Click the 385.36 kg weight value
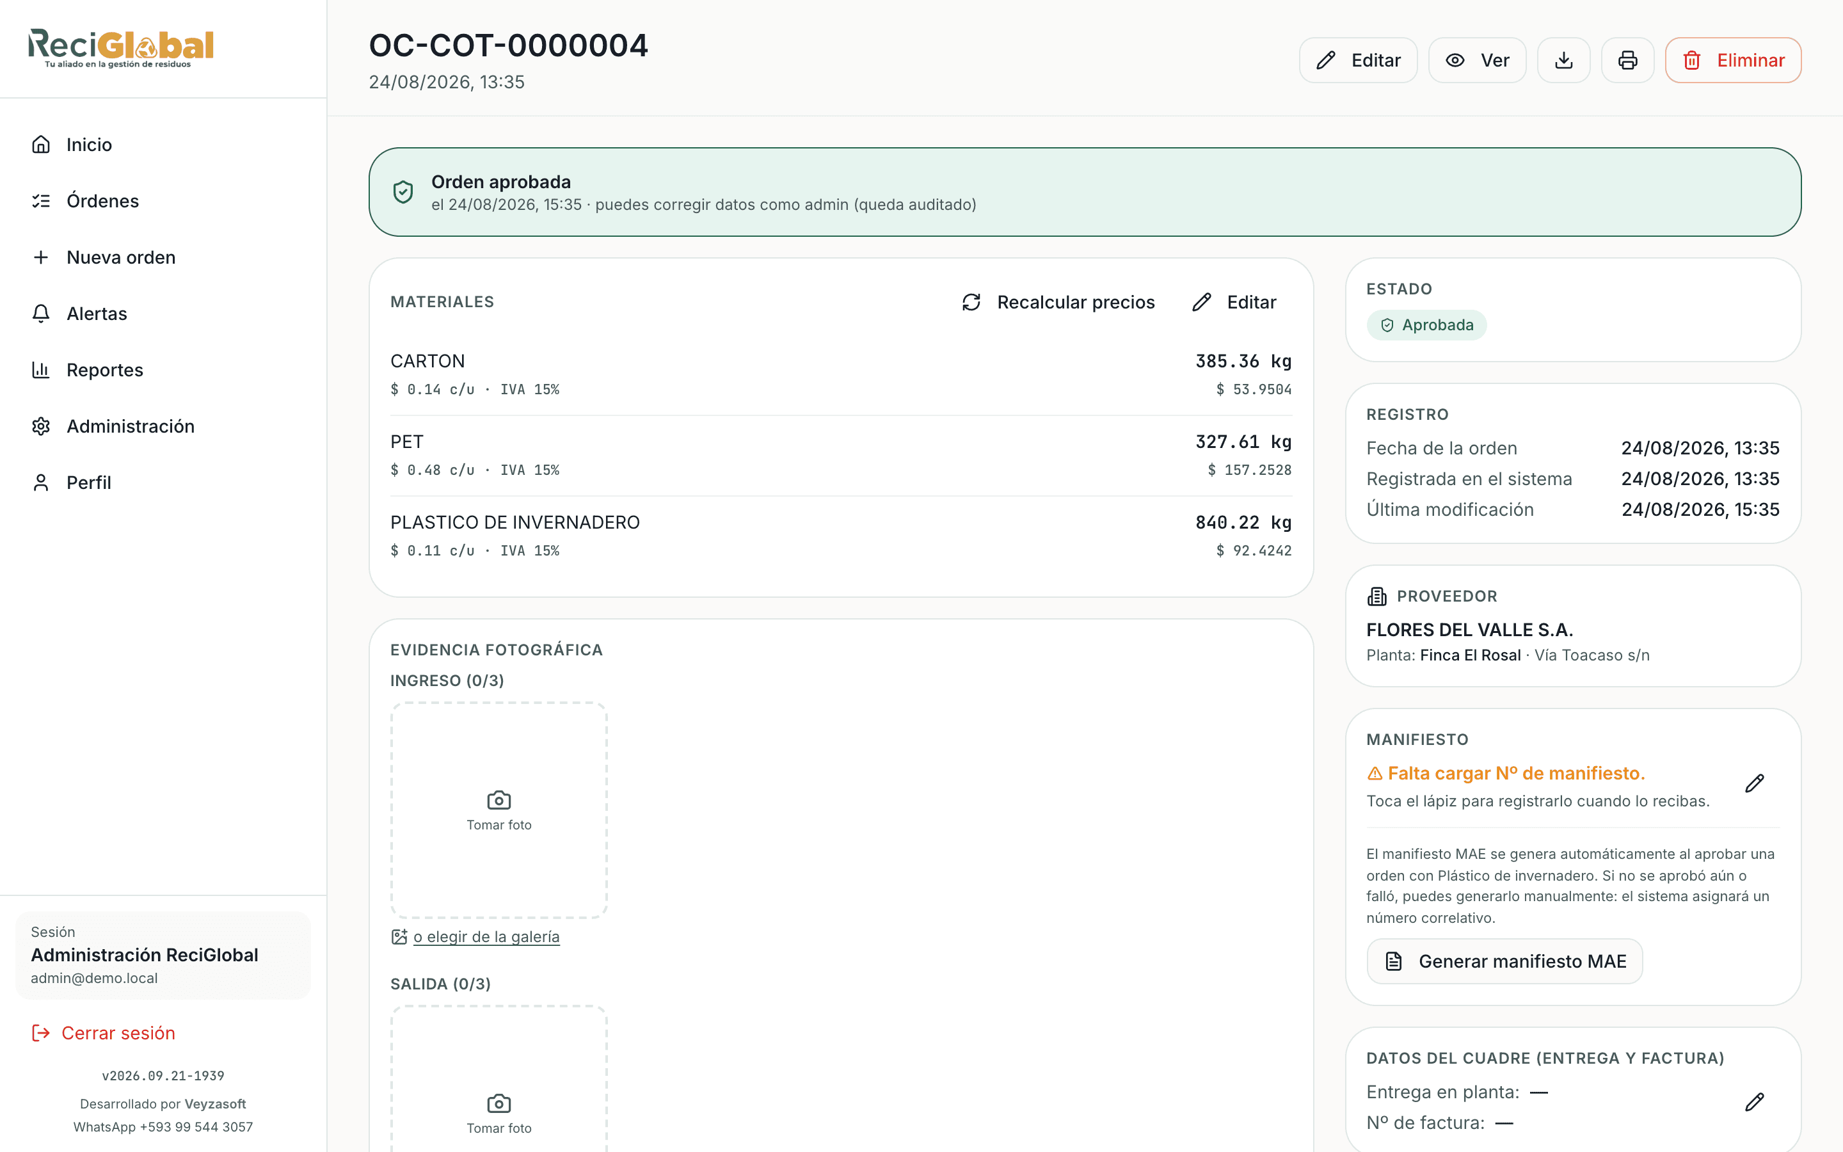This screenshot has width=1843, height=1152. pyautogui.click(x=1243, y=361)
